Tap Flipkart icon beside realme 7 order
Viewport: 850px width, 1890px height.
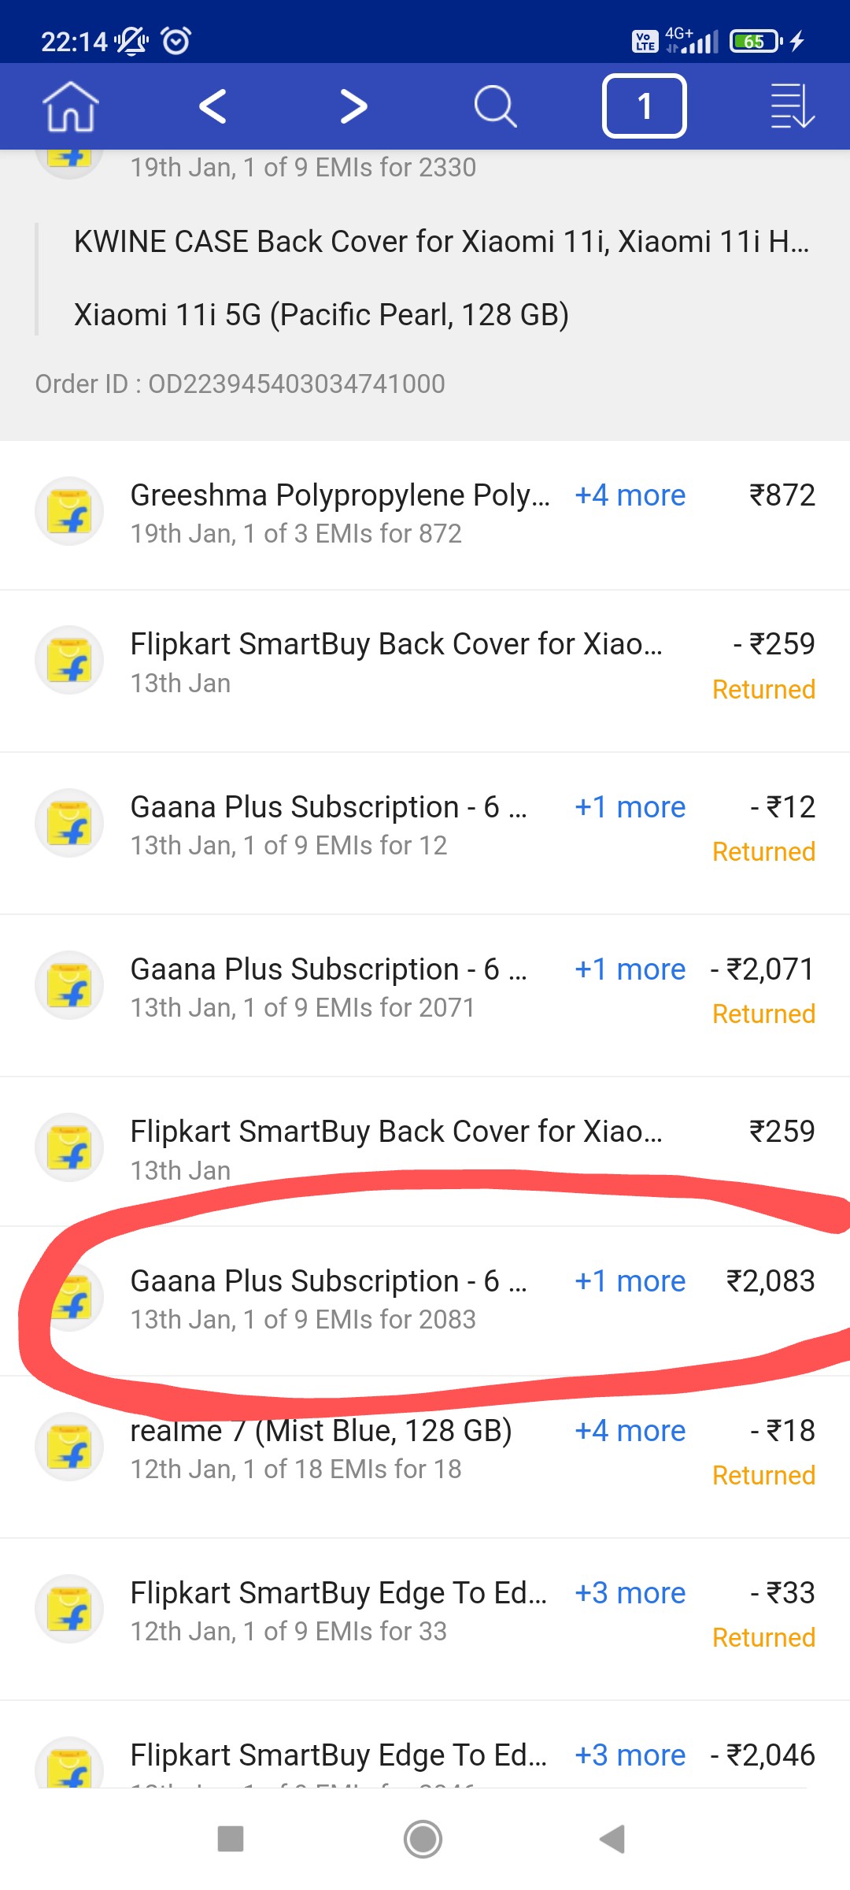coord(69,1447)
